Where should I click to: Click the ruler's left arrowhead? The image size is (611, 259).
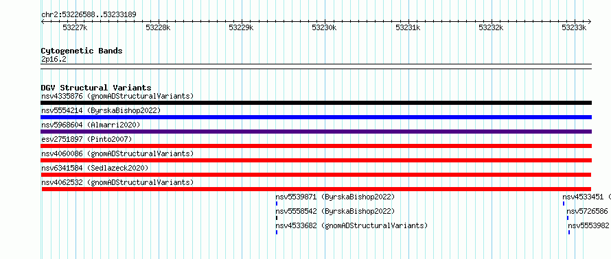43,21
